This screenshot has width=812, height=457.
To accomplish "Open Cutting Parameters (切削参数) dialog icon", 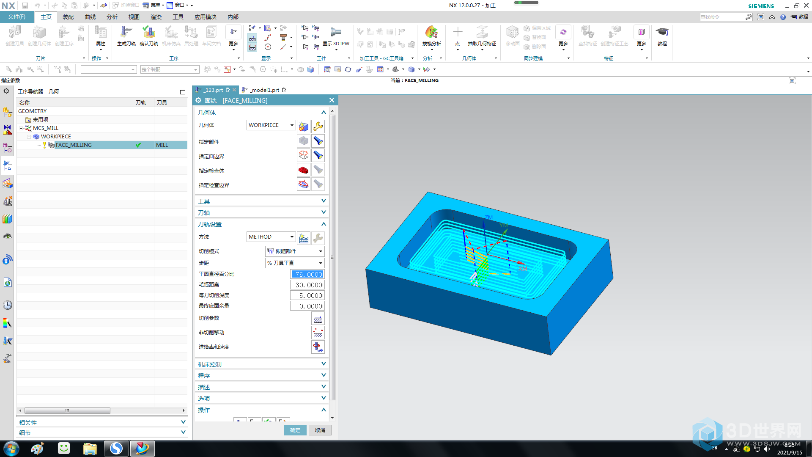I will [318, 319].
